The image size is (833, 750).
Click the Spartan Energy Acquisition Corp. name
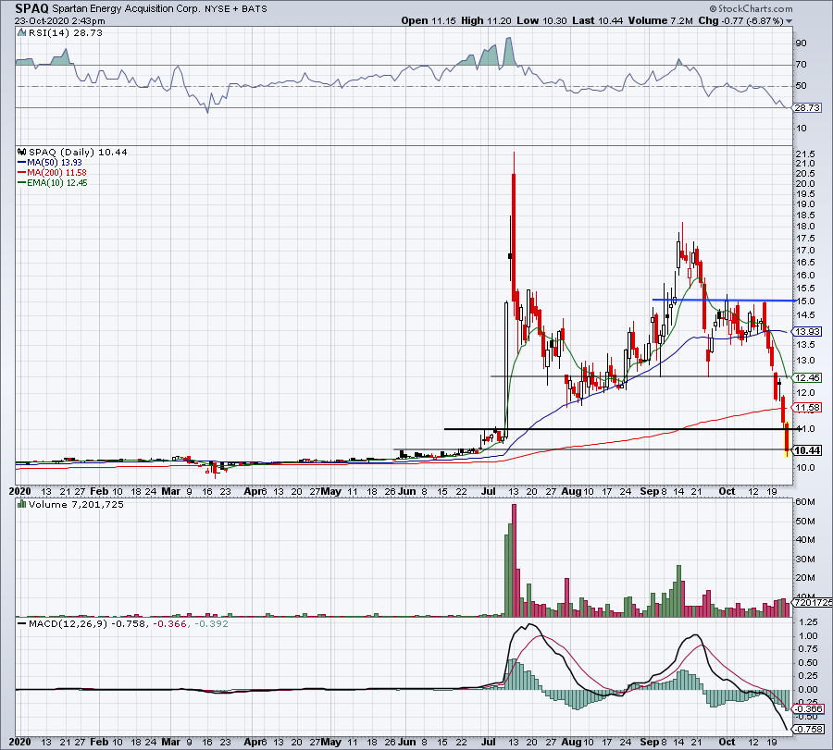127,9
